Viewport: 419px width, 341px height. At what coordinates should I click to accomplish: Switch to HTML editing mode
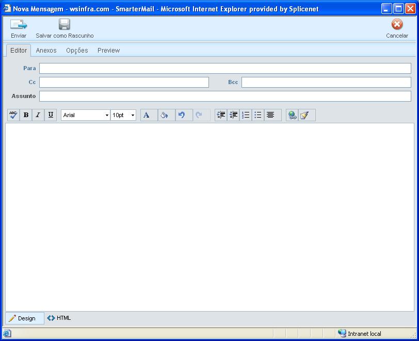(59, 318)
